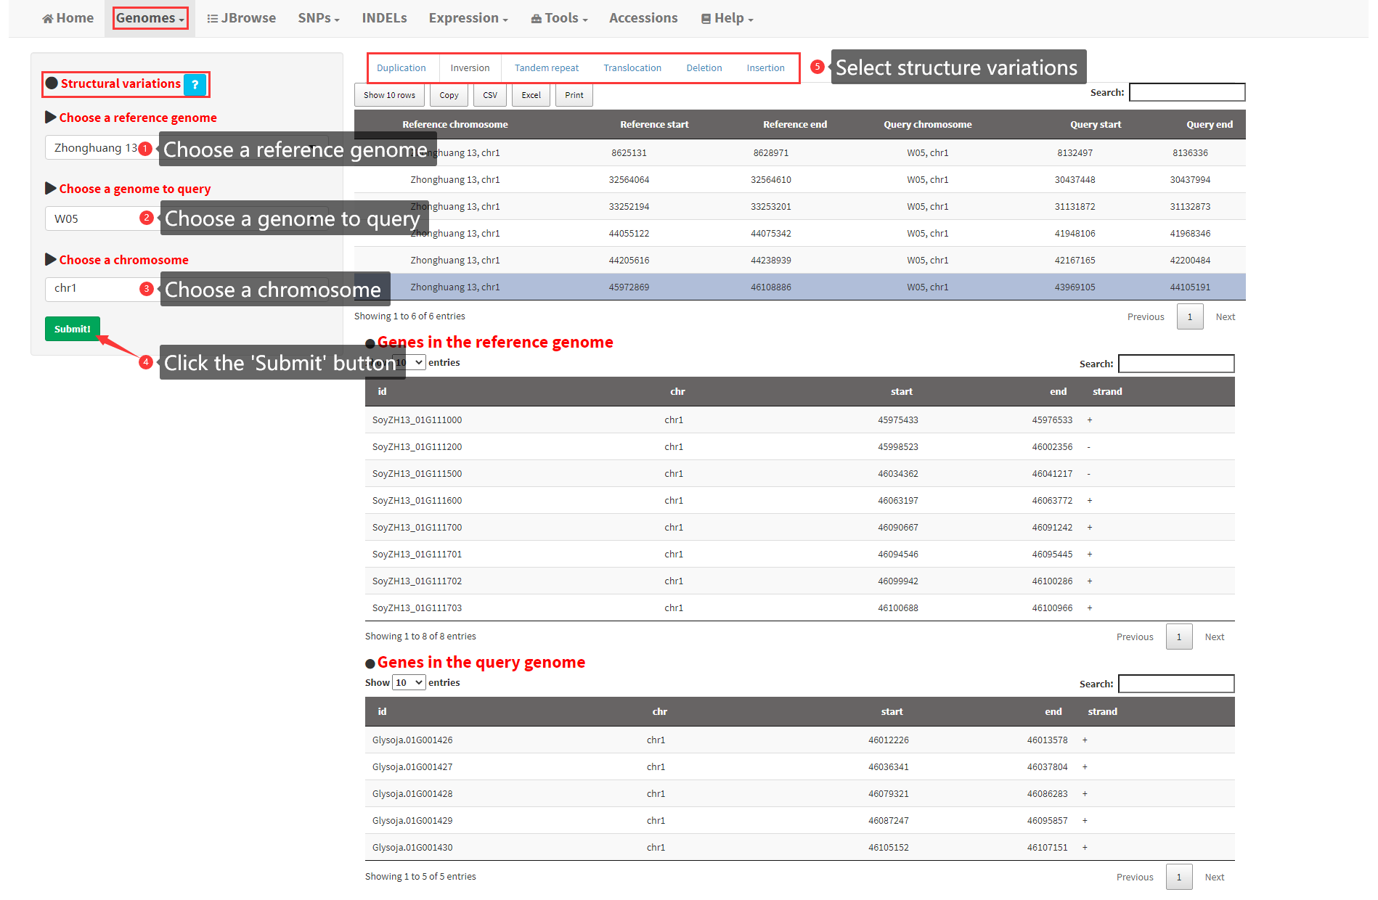Click the Excel export button

coord(531,95)
